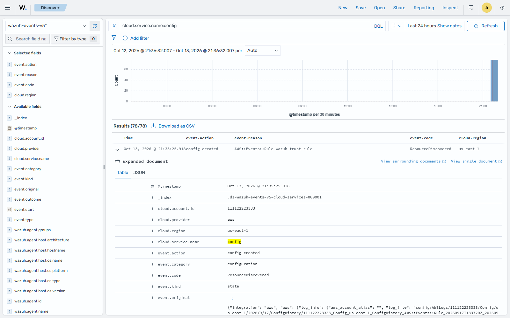Screen dimensions: 510x318
Task: Click New in the top menu
Action: (343, 8)
